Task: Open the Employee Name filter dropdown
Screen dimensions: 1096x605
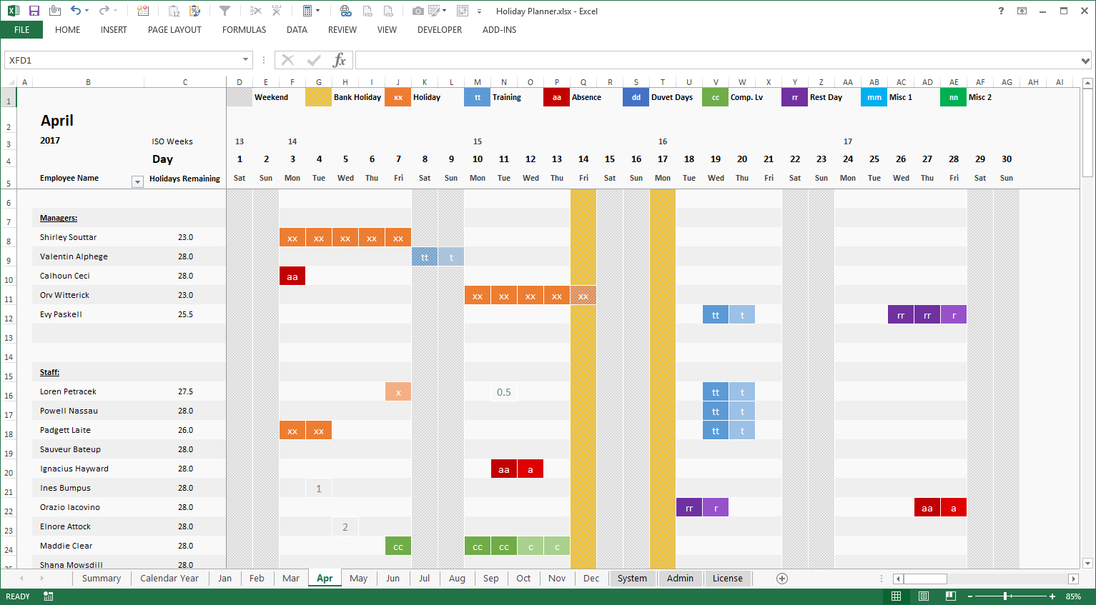Action: 137,181
